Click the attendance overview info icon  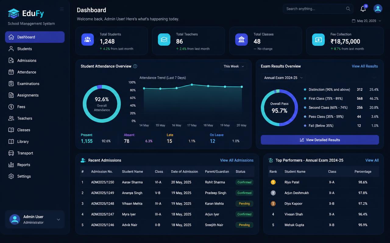[x=135, y=66]
